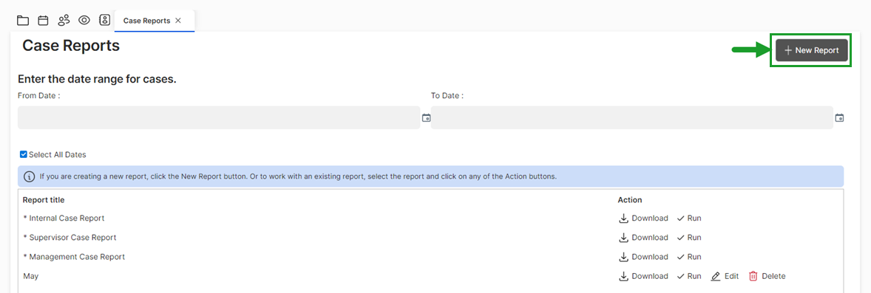Image resolution: width=871 pixels, height=293 pixels.
Task: Click the New Report button
Action: (812, 50)
